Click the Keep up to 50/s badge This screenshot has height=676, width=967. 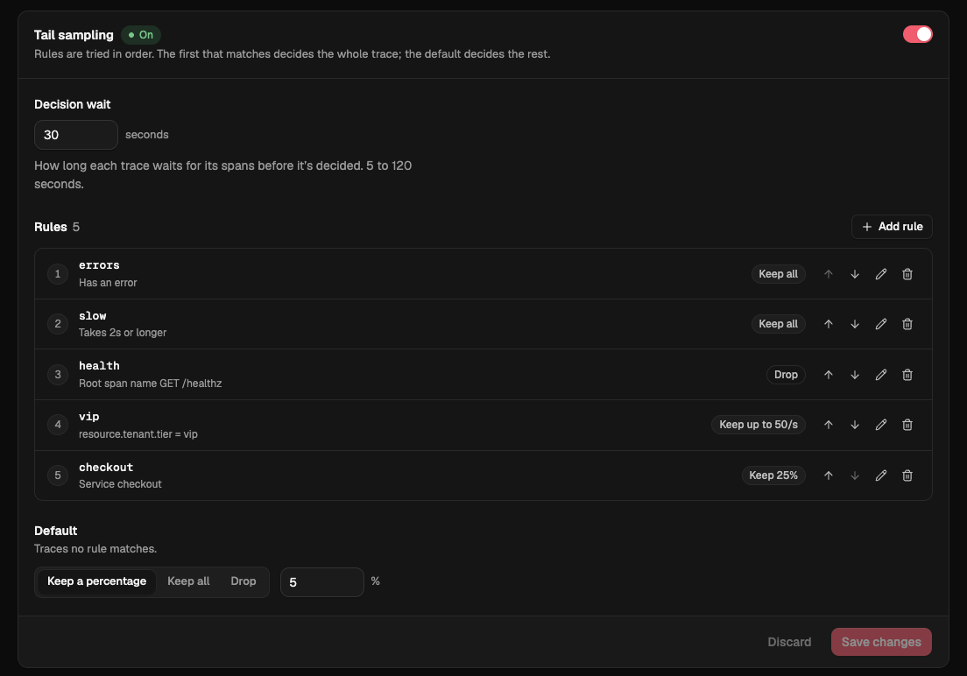point(759,425)
